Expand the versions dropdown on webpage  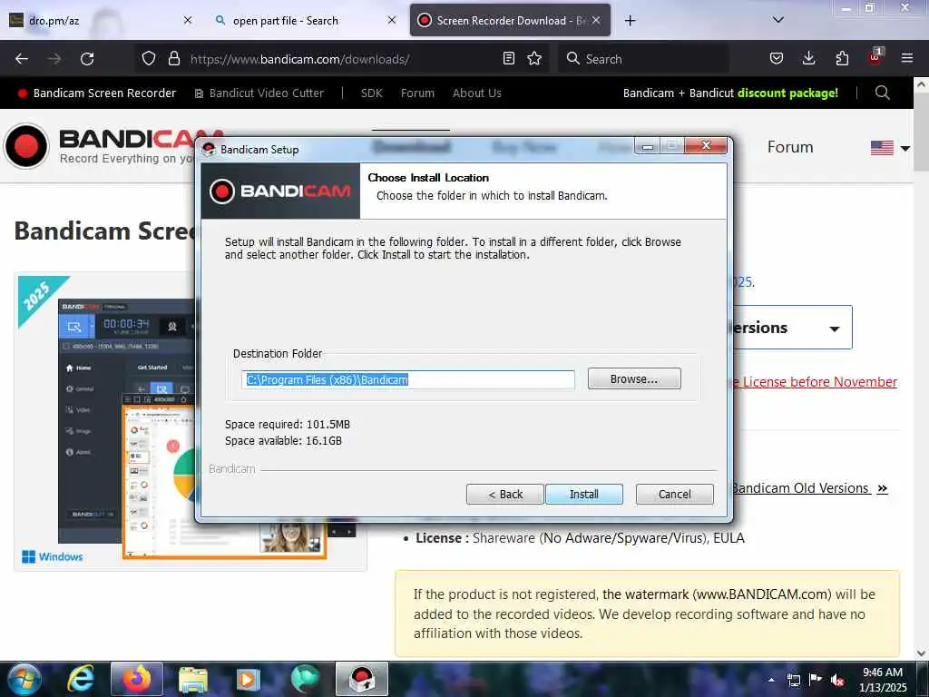click(793, 328)
